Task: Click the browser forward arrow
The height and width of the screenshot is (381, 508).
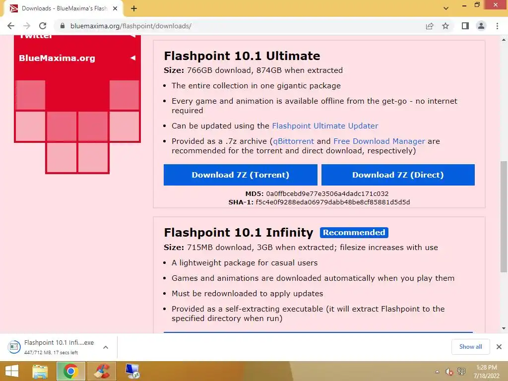Action: (27, 26)
